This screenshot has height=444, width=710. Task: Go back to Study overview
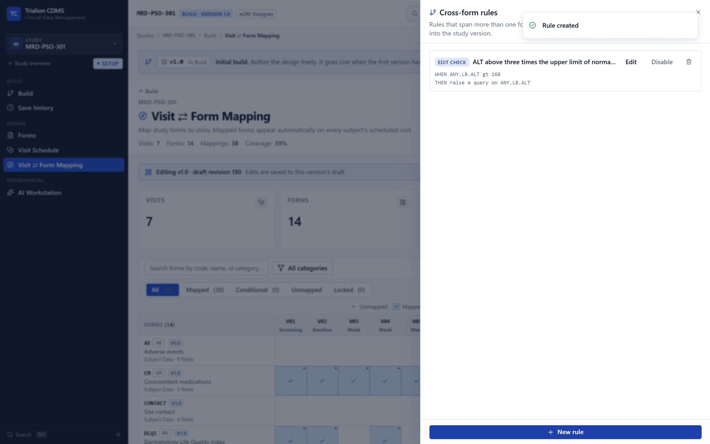click(30, 63)
